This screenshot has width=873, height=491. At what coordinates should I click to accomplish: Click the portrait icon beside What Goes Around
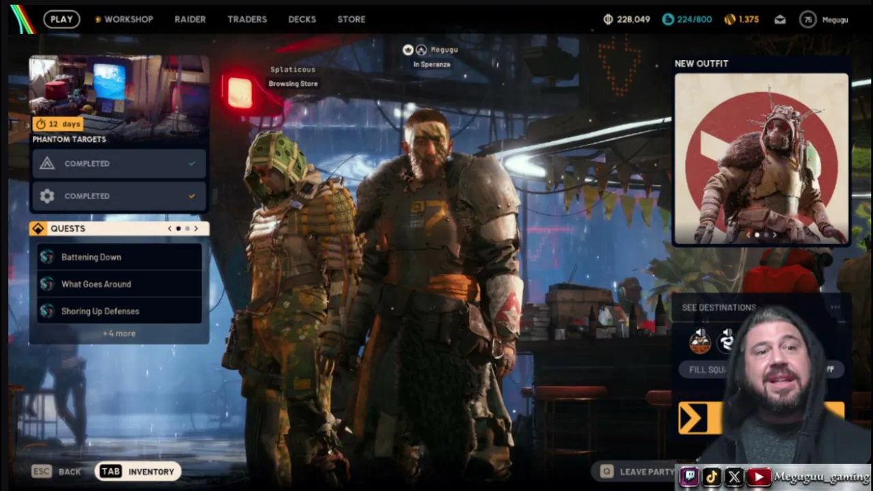tap(47, 284)
